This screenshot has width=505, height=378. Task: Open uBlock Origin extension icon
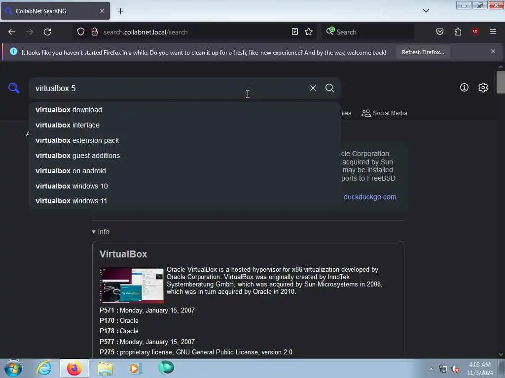475,31
